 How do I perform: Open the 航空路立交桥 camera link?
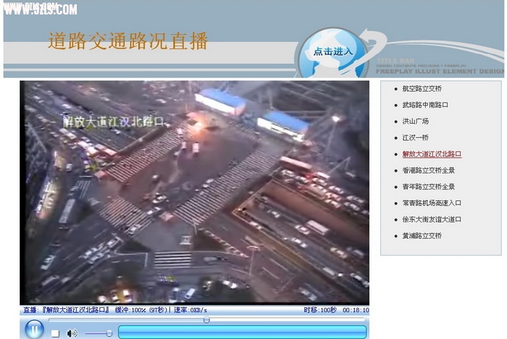(x=422, y=89)
